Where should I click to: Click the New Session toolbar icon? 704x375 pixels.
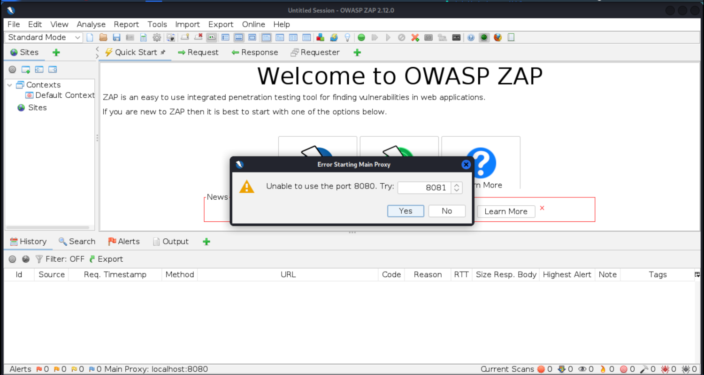pos(90,37)
